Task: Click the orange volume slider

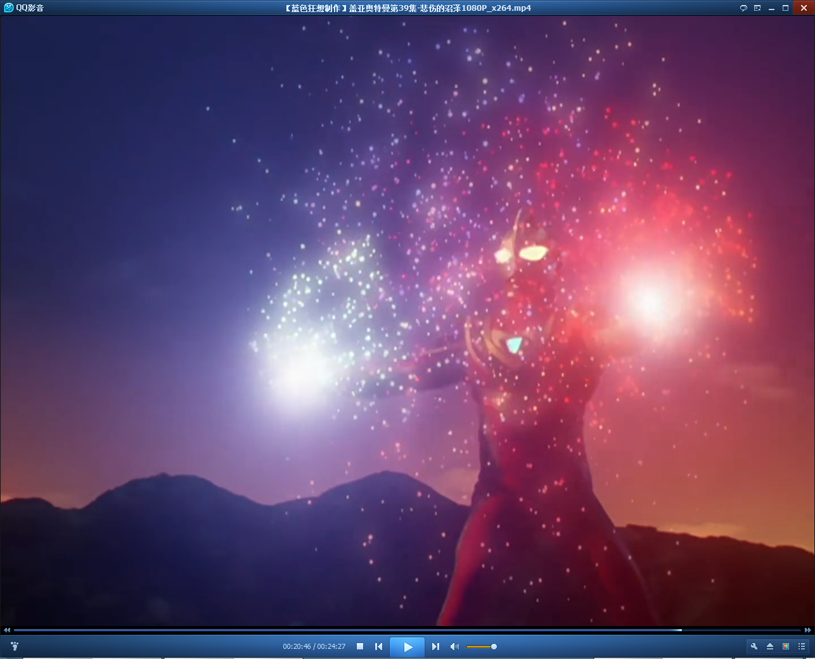Action: tap(480, 646)
